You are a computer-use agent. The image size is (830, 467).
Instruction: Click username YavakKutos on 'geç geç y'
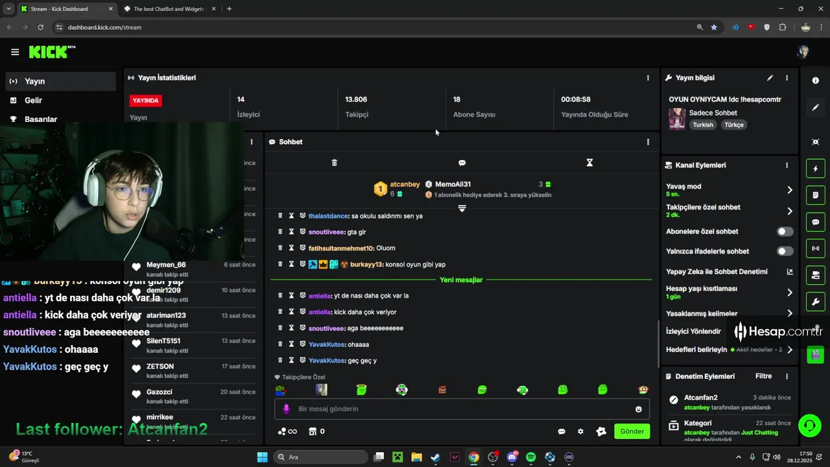[326, 361]
